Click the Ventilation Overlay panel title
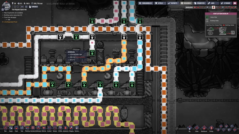Screen dimensions: 239x134 pyautogui.click(x=221, y=14)
